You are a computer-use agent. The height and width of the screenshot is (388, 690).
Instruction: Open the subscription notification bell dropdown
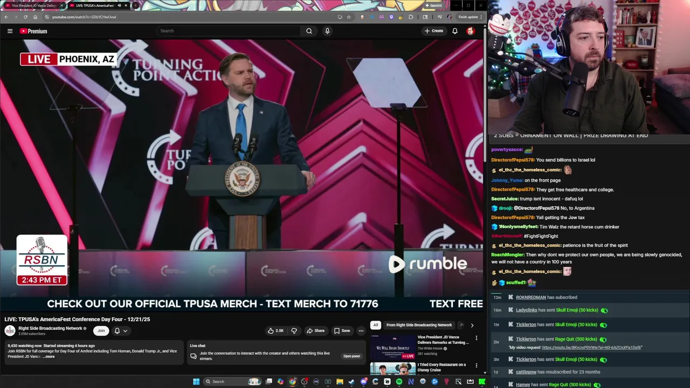(121, 331)
